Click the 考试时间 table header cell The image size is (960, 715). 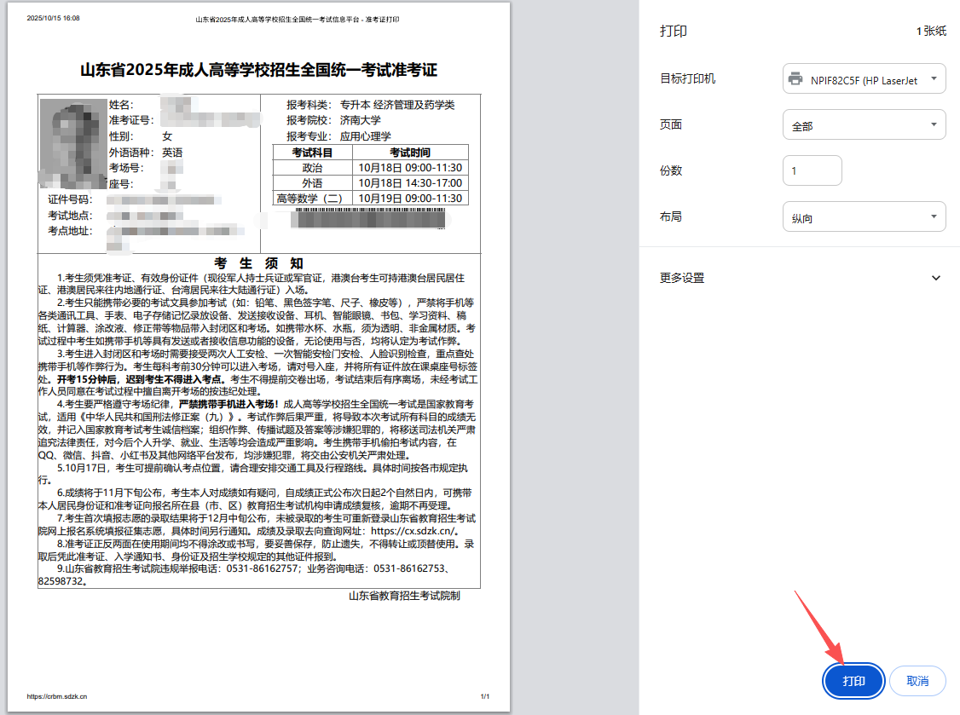[409, 153]
